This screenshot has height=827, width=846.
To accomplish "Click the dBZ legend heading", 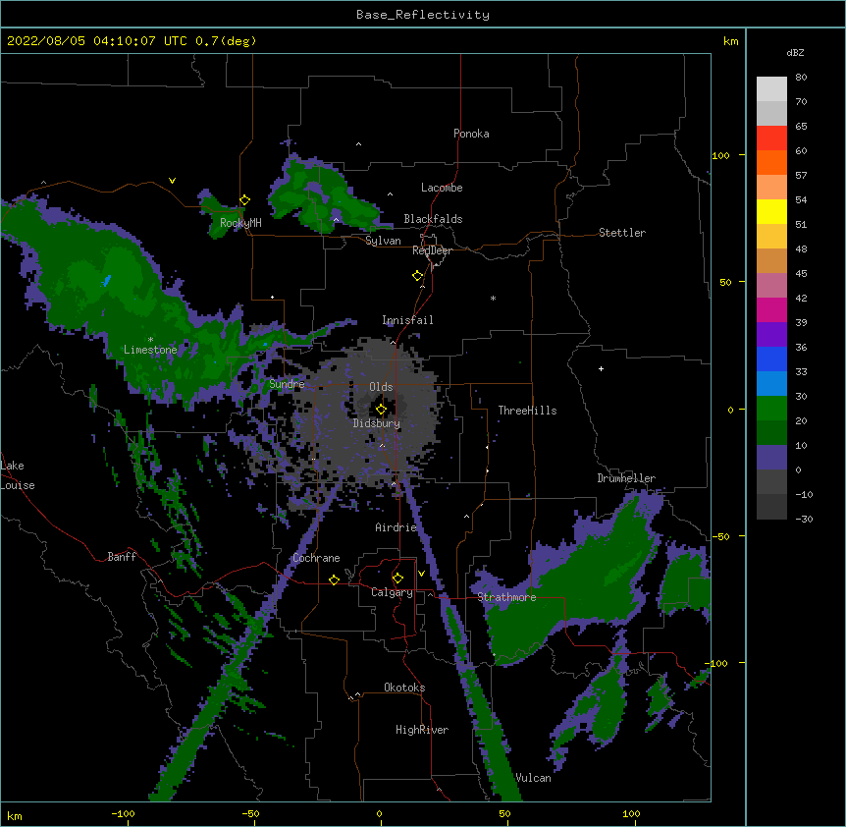I will click(795, 53).
